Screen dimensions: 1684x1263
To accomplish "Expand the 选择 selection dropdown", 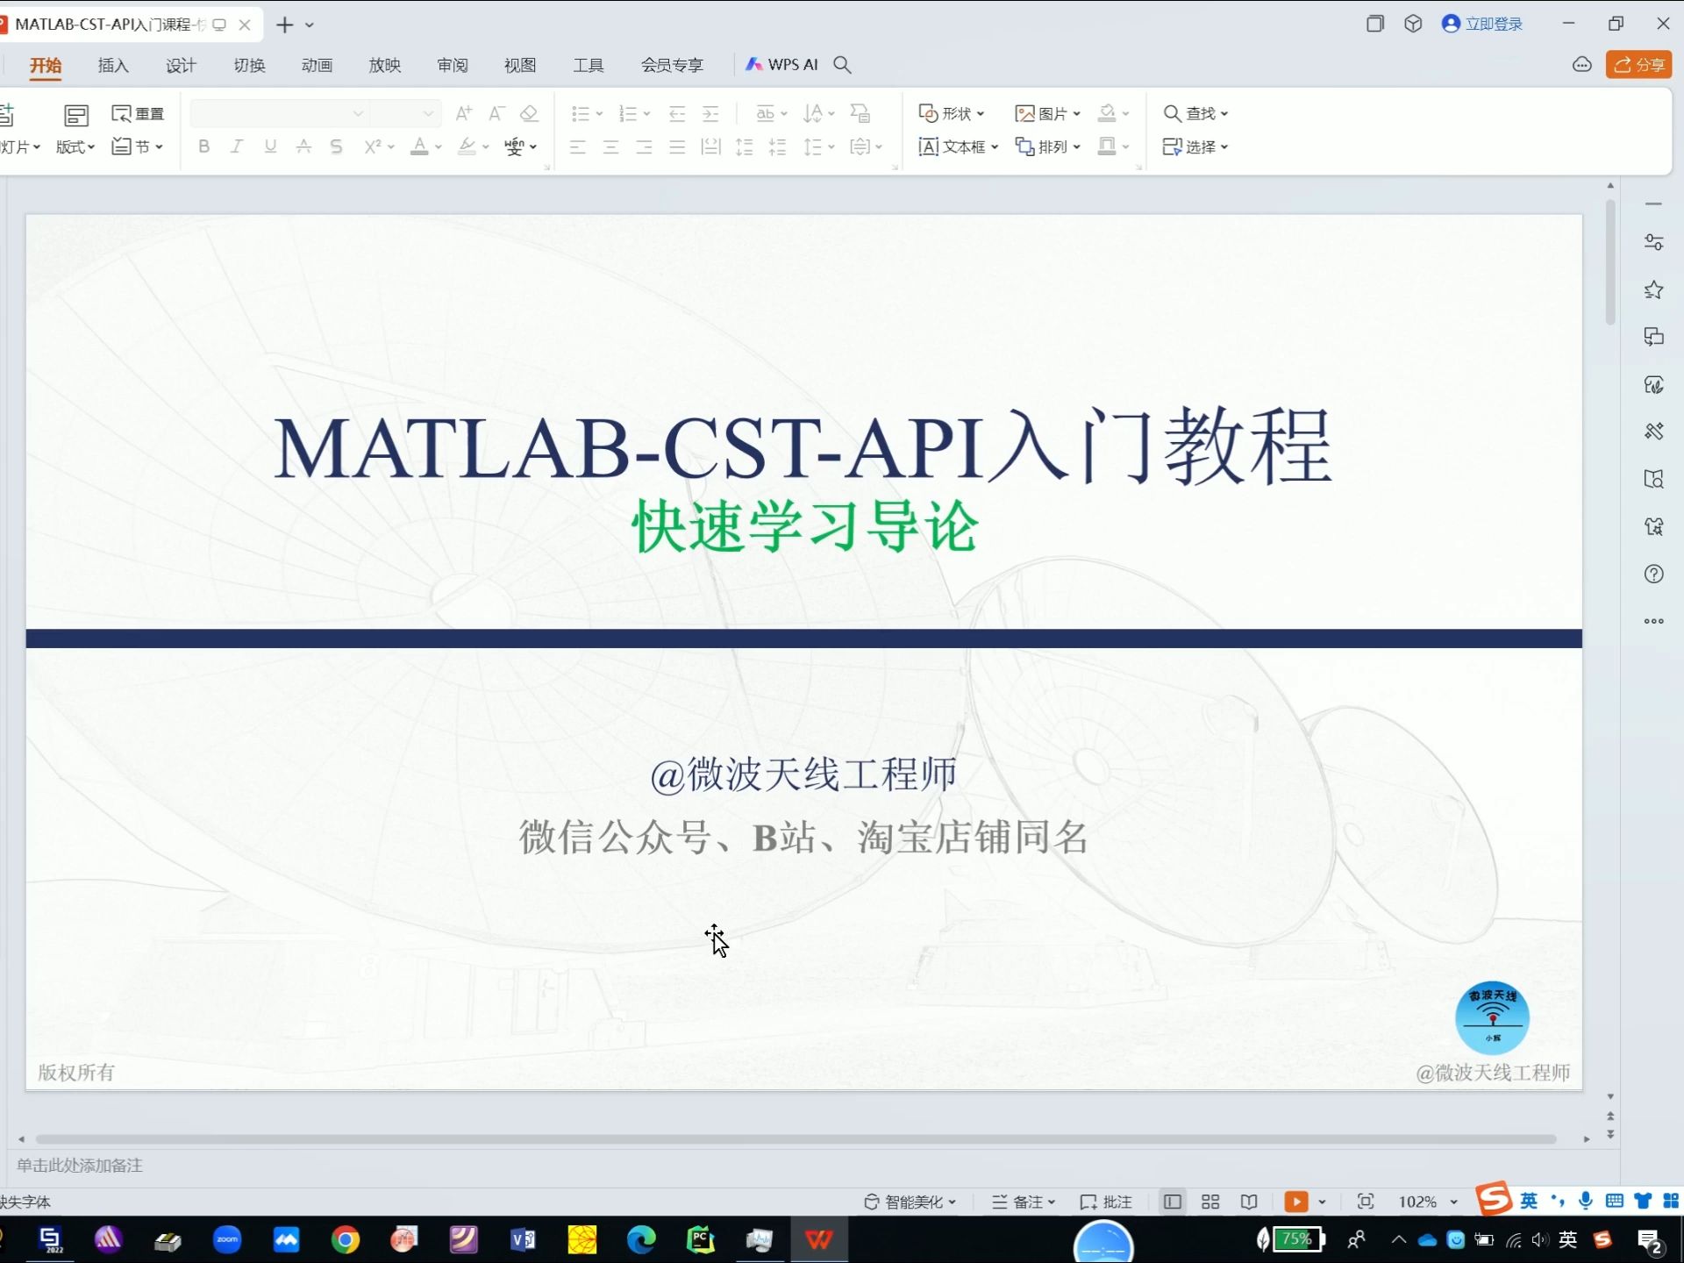I will click(1223, 146).
